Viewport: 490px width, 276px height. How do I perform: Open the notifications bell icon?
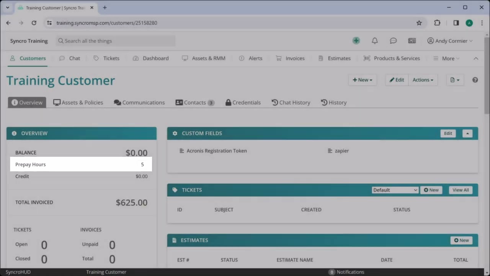[x=375, y=41]
